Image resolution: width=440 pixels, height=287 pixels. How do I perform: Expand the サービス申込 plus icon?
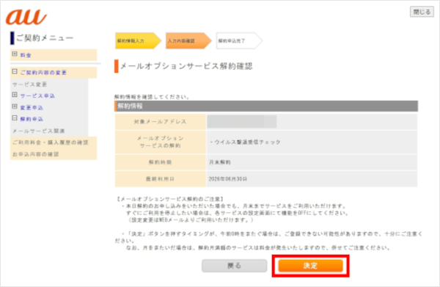coord(15,95)
